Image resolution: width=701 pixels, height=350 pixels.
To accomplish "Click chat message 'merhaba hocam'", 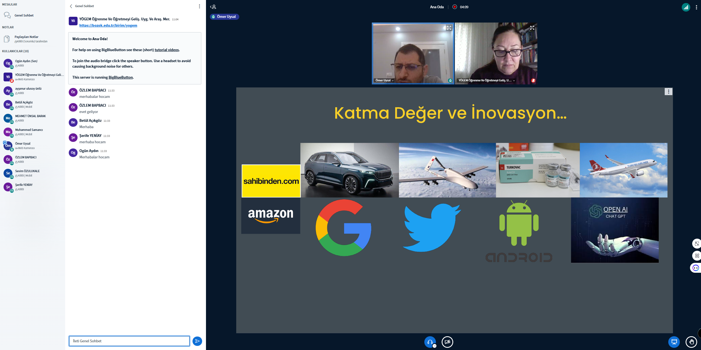I will tap(92, 142).
